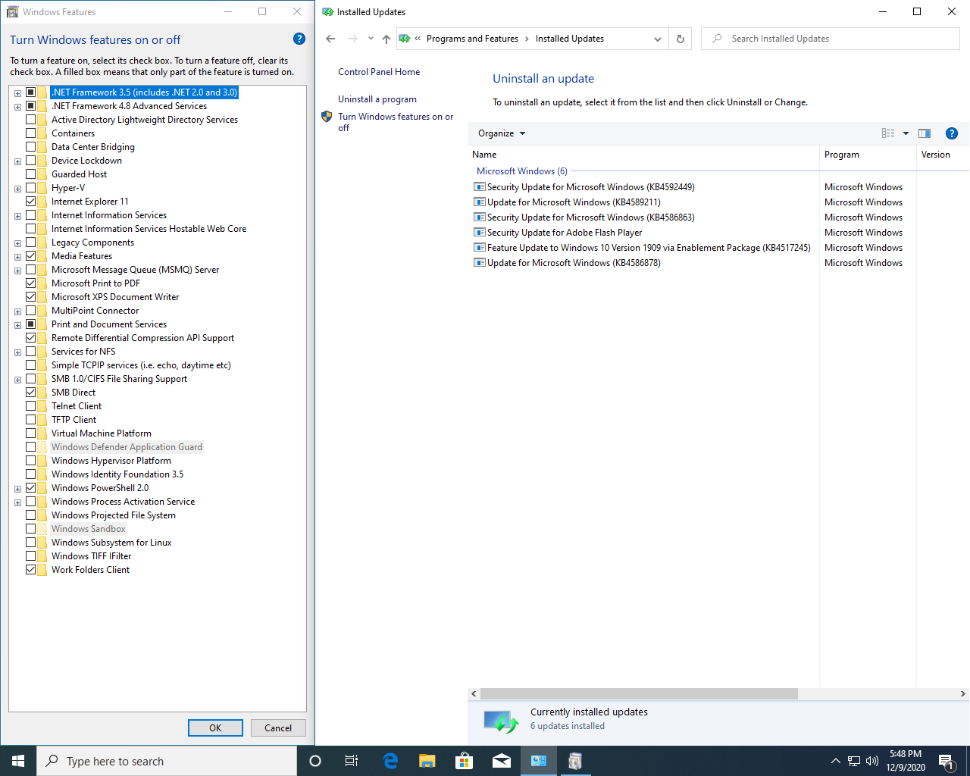Open view options dropdown arrow
Viewport: 970px width, 776px height.
tap(906, 133)
